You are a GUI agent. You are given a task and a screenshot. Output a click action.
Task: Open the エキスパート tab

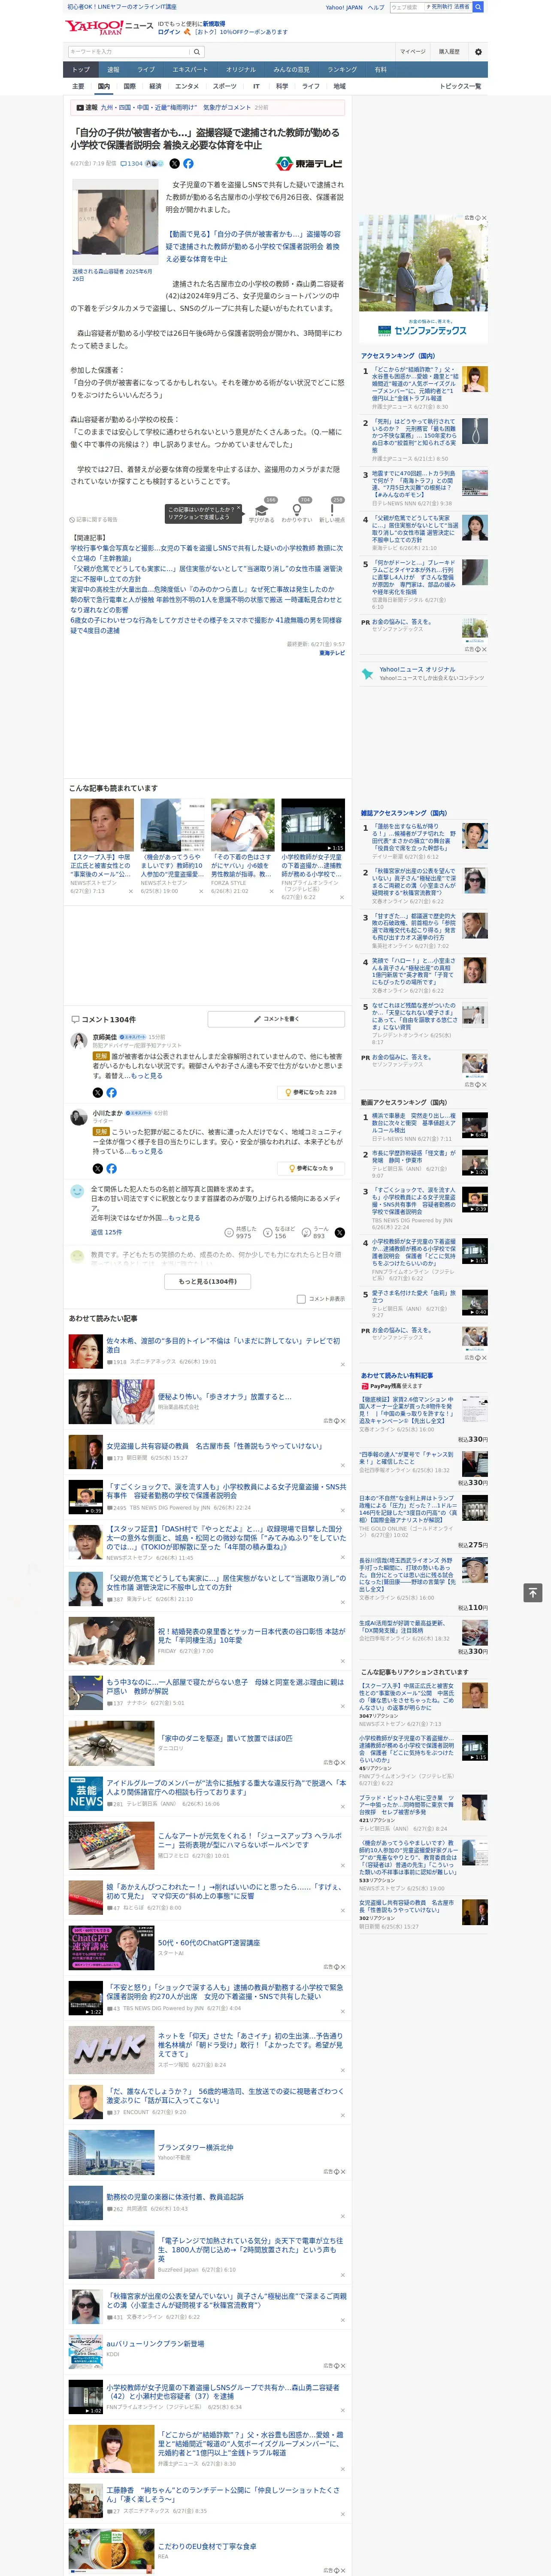(x=190, y=70)
